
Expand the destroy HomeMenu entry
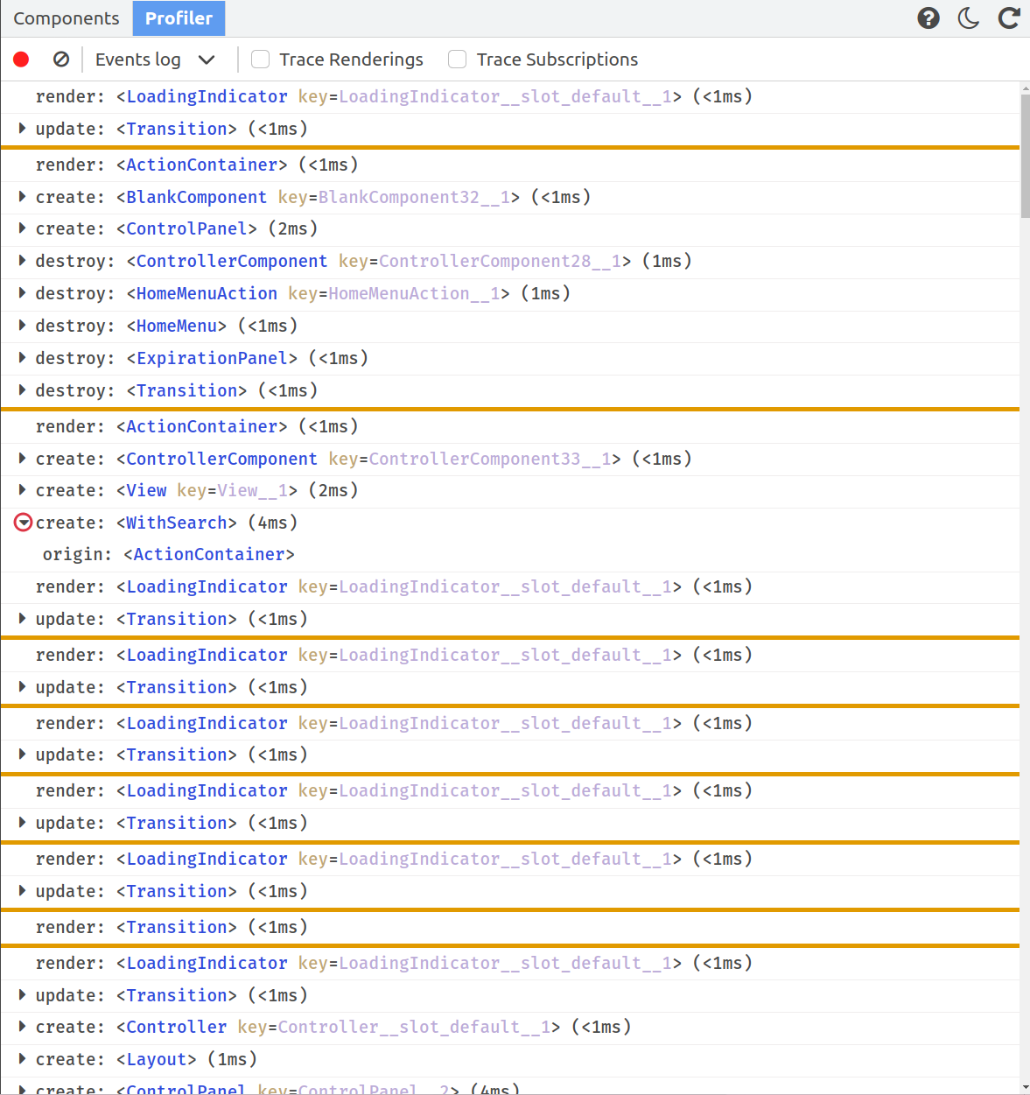(x=23, y=326)
